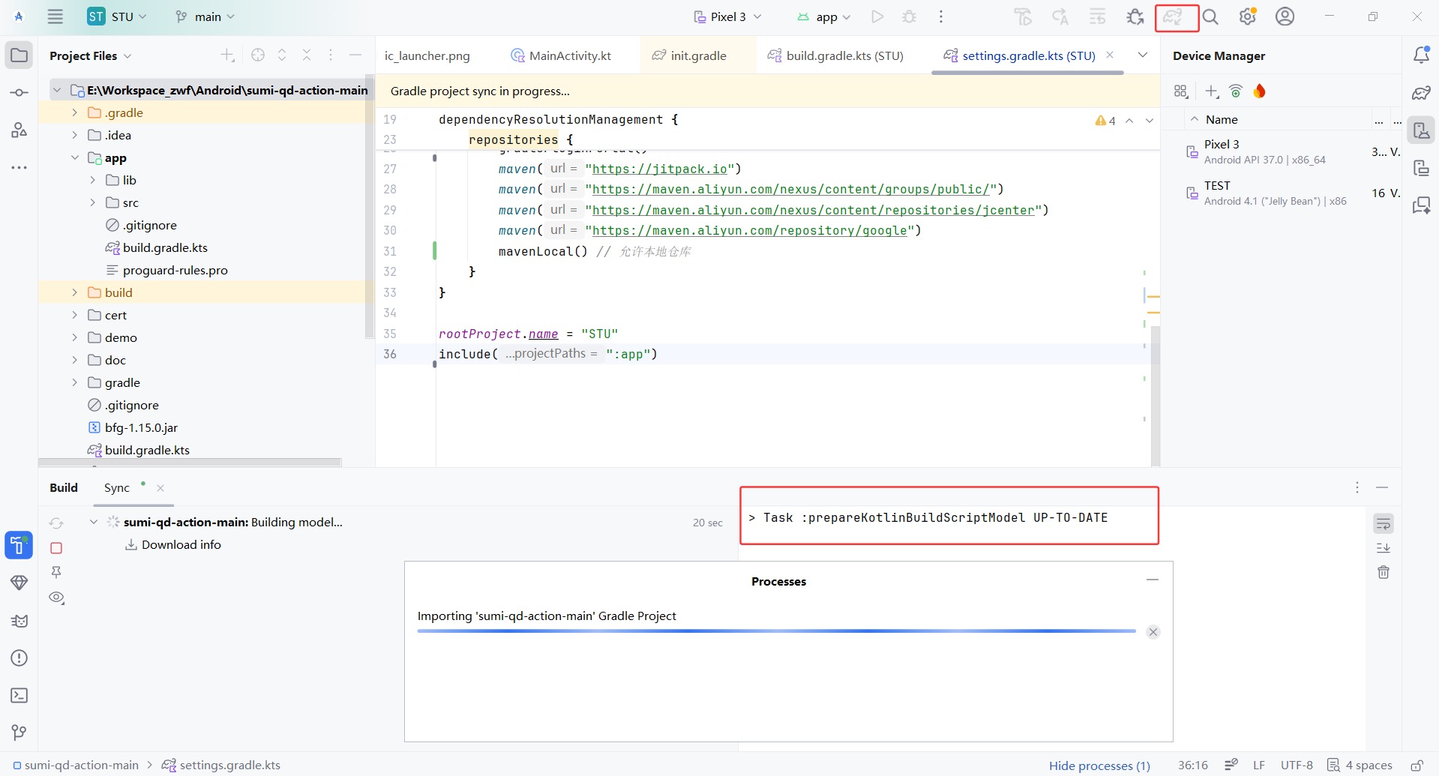Screen dimensions: 1439x776
Task: Open the app run configuration dropdown
Action: click(823, 16)
